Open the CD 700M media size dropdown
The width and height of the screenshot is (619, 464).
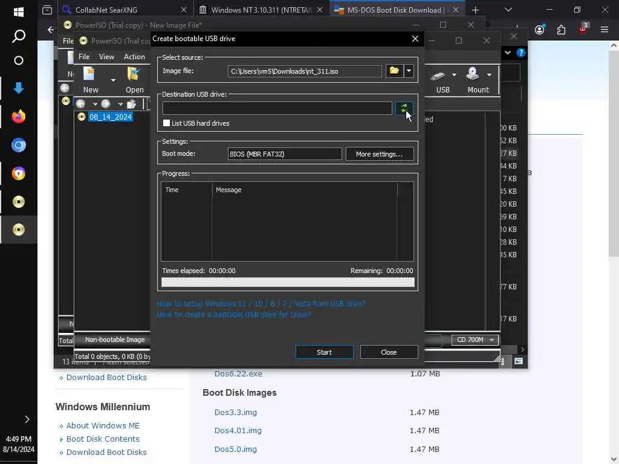[475, 340]
